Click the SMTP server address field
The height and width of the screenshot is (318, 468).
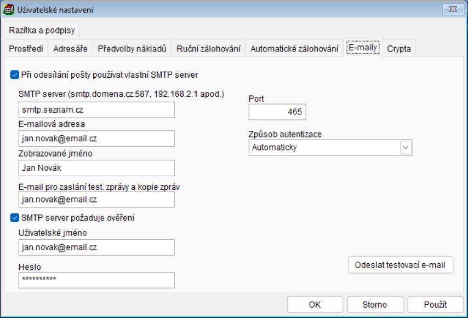96,110
